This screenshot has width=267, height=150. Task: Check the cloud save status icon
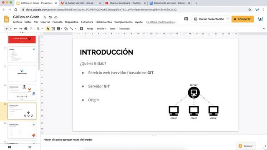click(55, 17)
